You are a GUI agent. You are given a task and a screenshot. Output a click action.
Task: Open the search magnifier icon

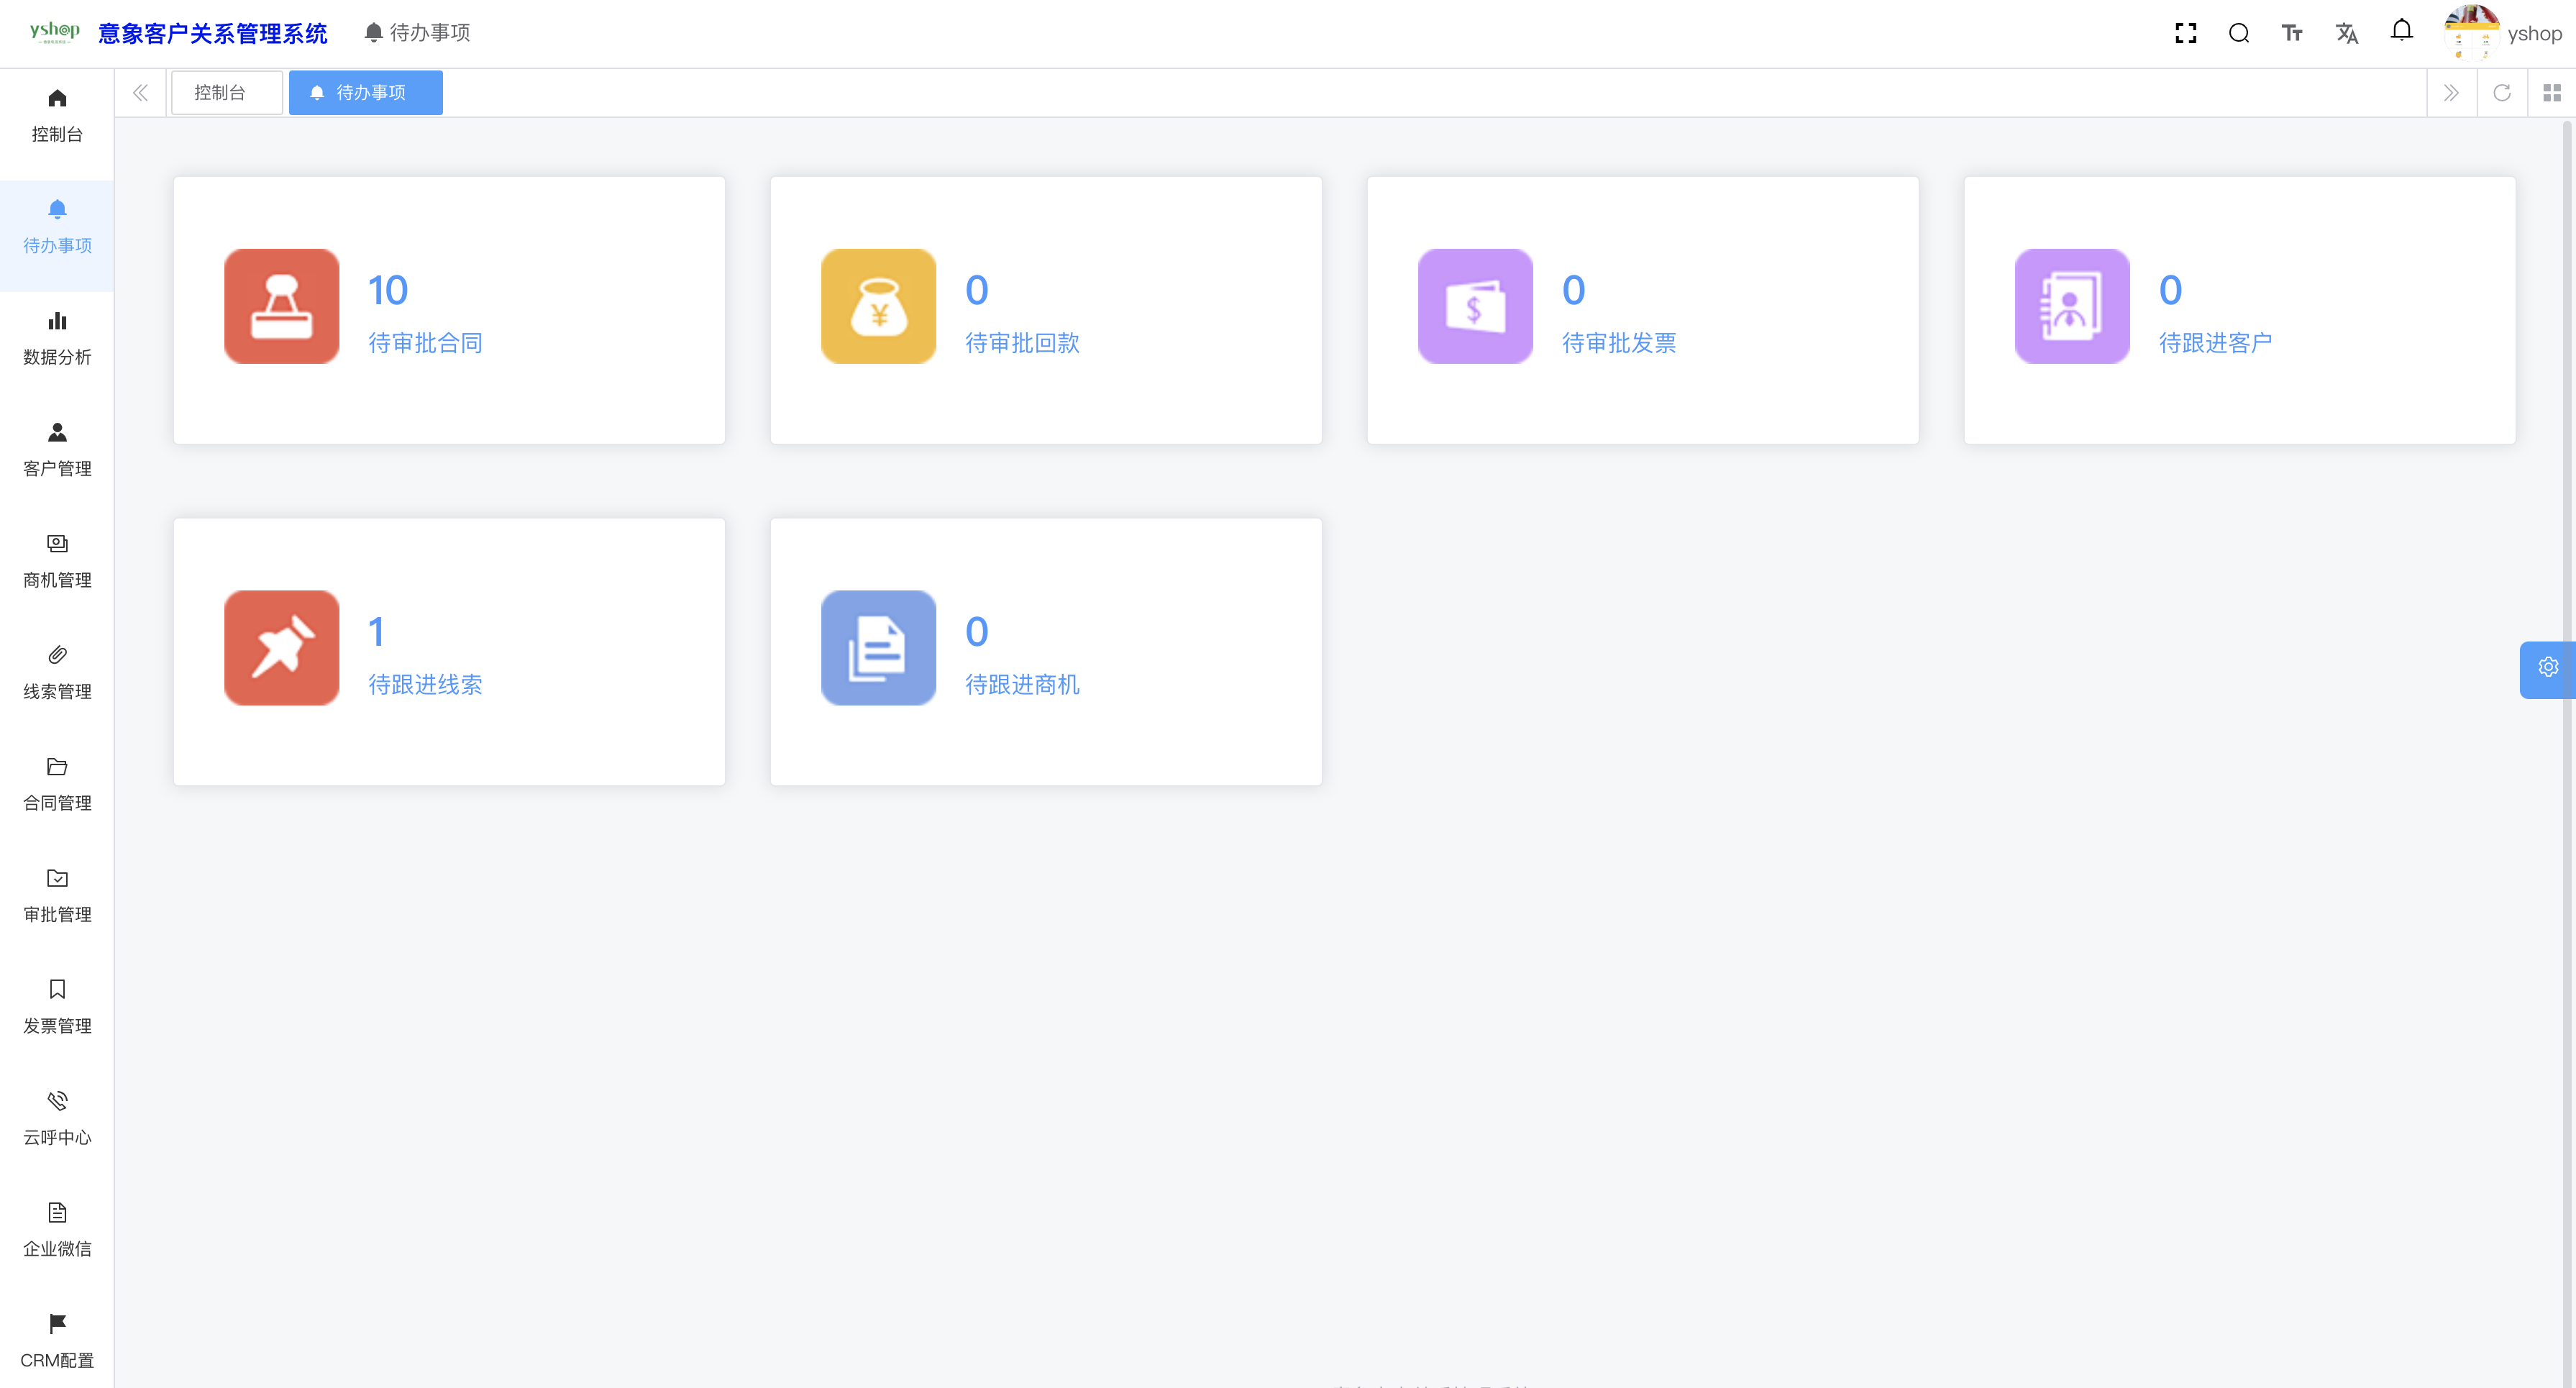[x=2239, y=33]
